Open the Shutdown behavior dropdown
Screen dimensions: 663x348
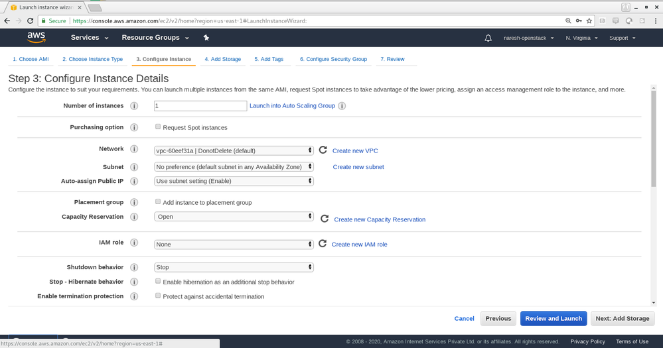point(234,267)
